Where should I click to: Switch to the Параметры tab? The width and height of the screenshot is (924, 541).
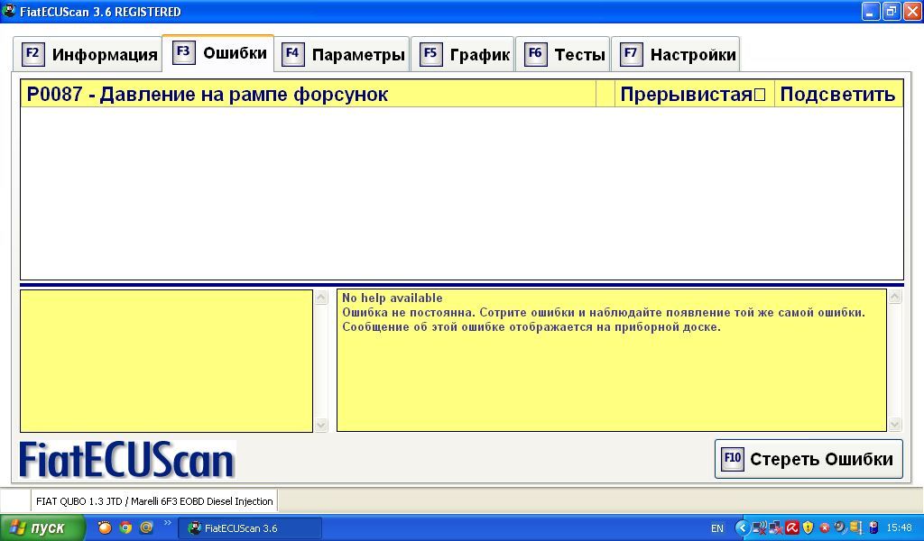pos(343,54)
